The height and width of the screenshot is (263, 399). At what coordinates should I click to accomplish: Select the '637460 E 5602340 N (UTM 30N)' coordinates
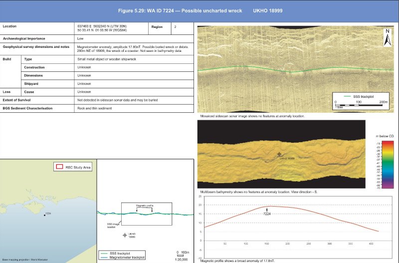pyautogui.click(x=102, y=26)
